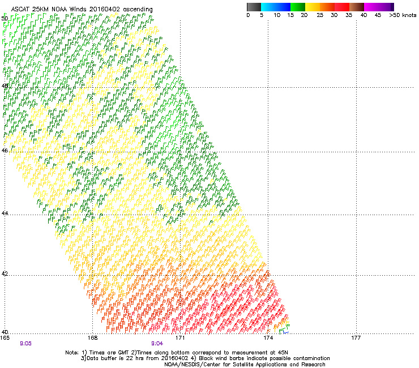Click the yellow 20-25 knots color bar segment
The width and height of the screenshot is (419, 368).
tap(313, 7)
